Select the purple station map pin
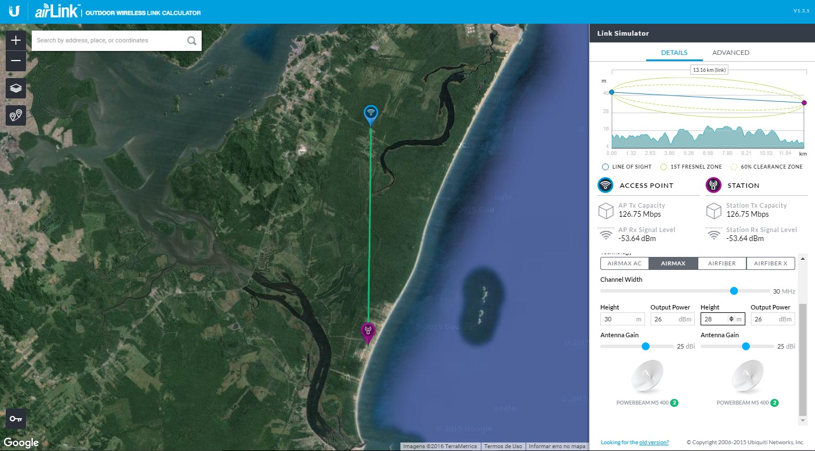 (x=368, y=332)
